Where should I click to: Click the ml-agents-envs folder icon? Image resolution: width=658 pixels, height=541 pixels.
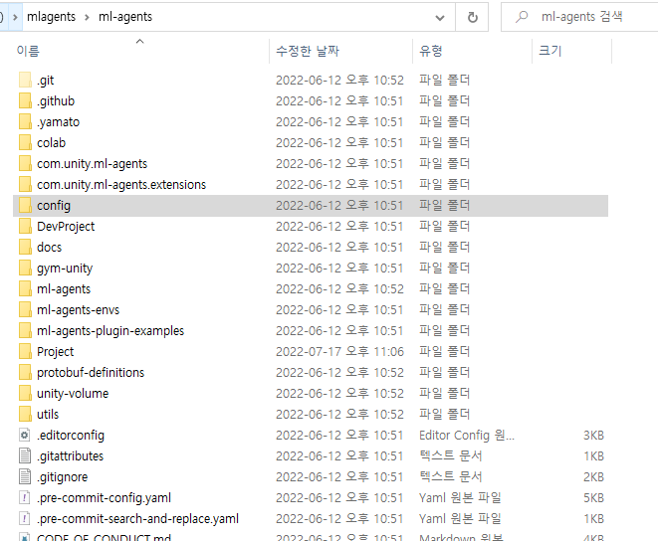click(x=25, y=310)
